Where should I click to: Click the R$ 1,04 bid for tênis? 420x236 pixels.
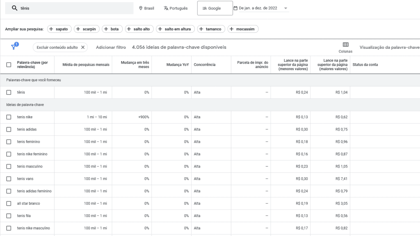coord(342,92)
